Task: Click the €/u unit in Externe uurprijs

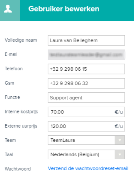Action: click(119, 126)
